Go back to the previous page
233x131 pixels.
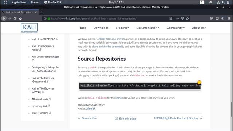click(4, 19)
